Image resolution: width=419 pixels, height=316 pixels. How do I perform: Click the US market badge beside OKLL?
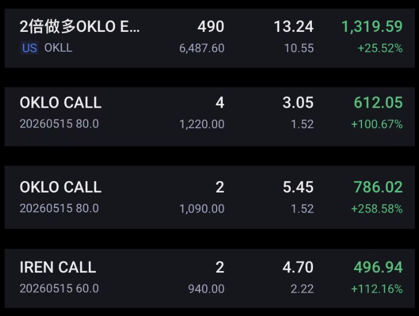(x=30, y=48)
